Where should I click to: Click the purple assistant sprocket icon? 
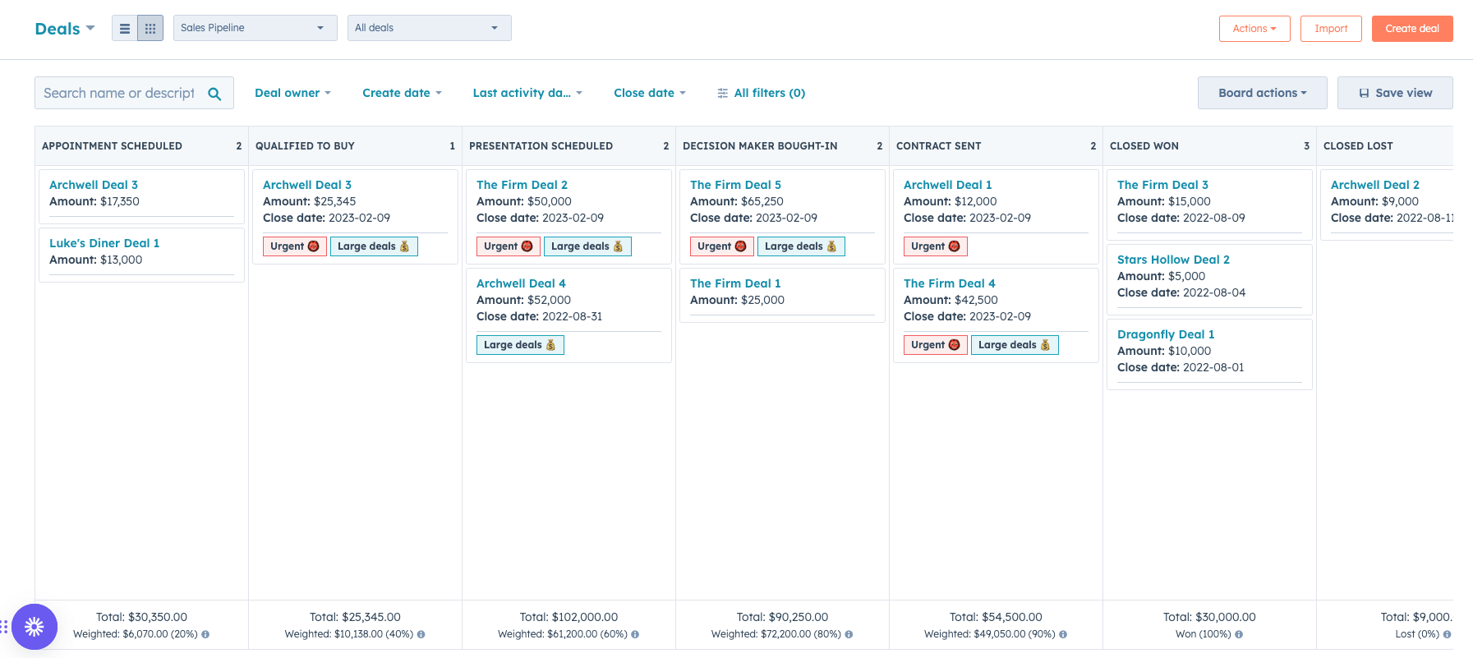35,627
